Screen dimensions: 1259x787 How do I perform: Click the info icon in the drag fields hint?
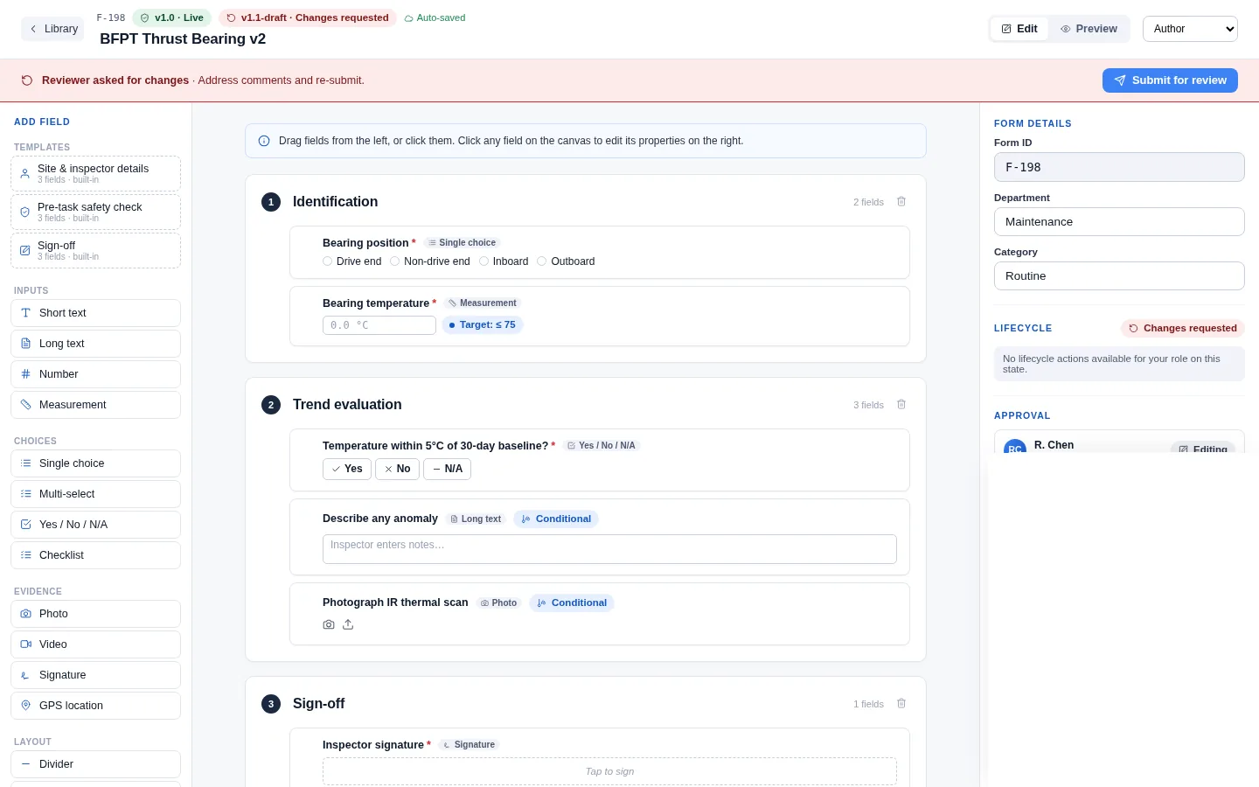point(264,141)
